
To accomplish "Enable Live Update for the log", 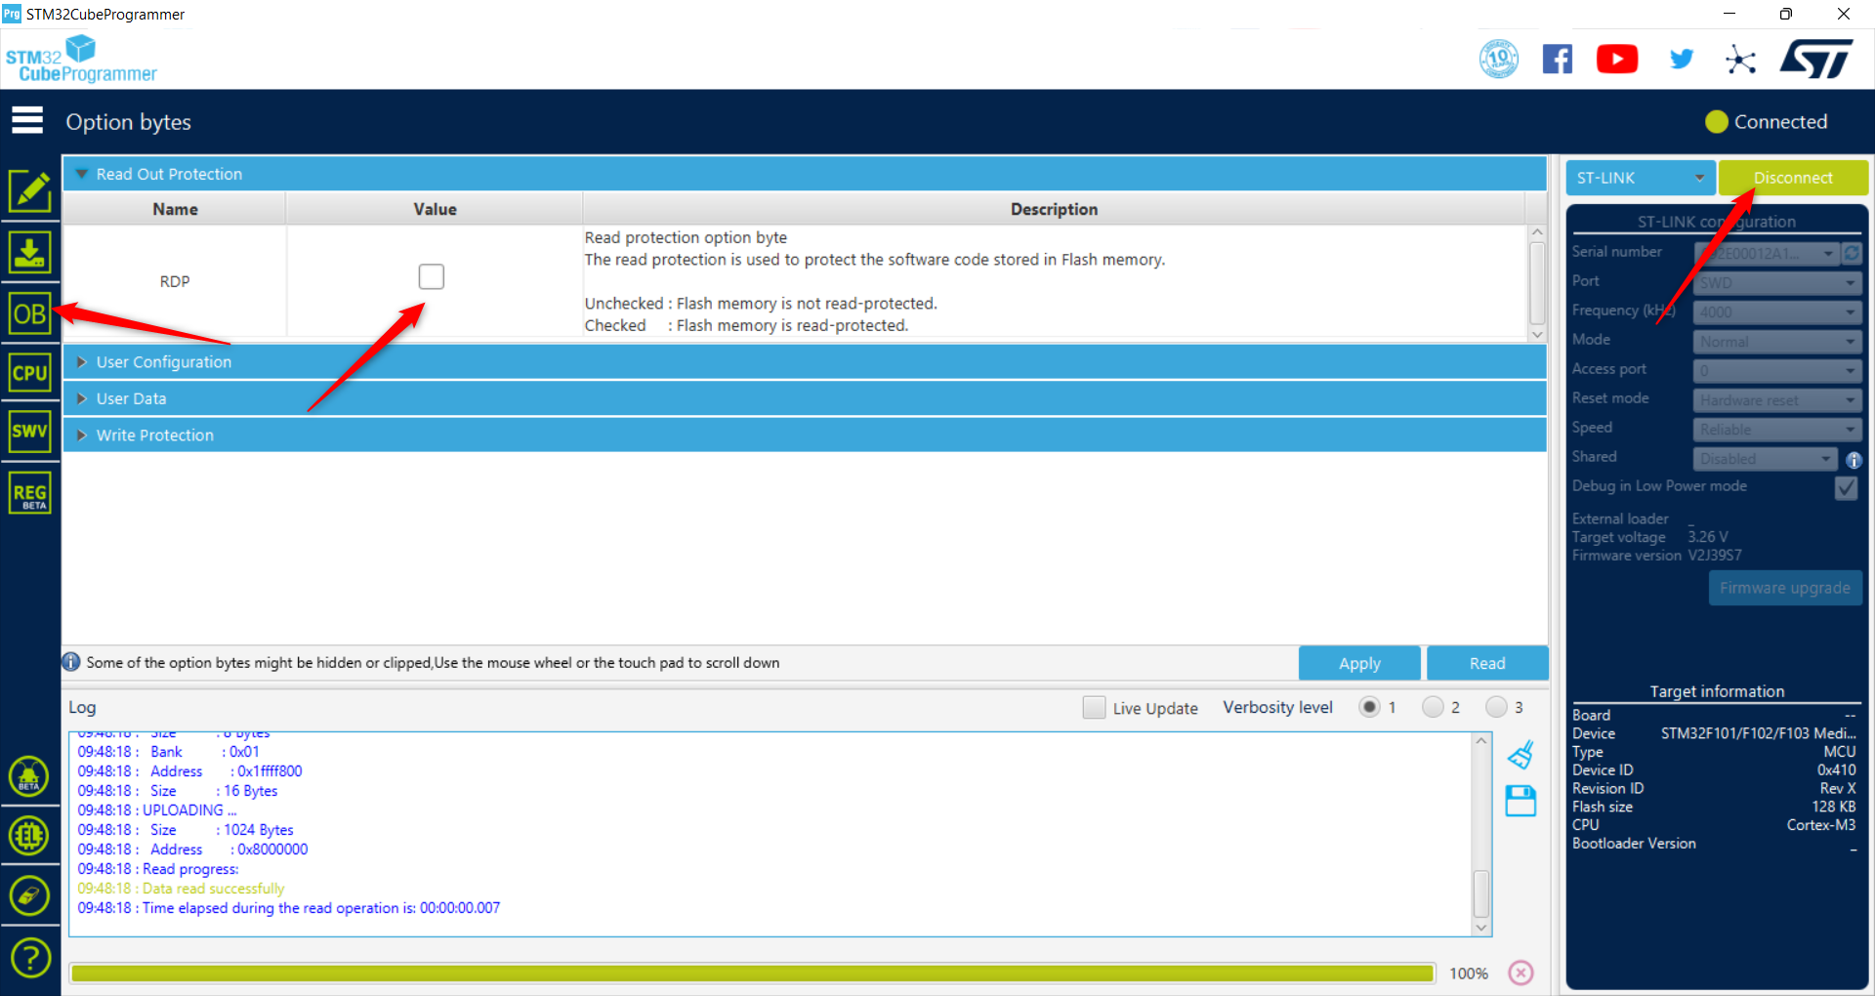I will [1094, 707].
